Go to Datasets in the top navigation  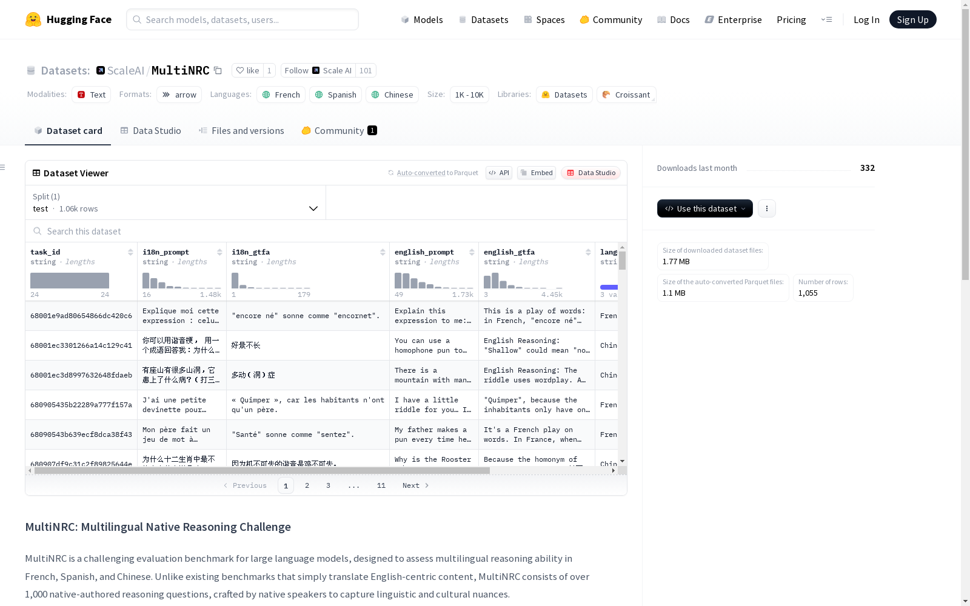tap(483, 19)
